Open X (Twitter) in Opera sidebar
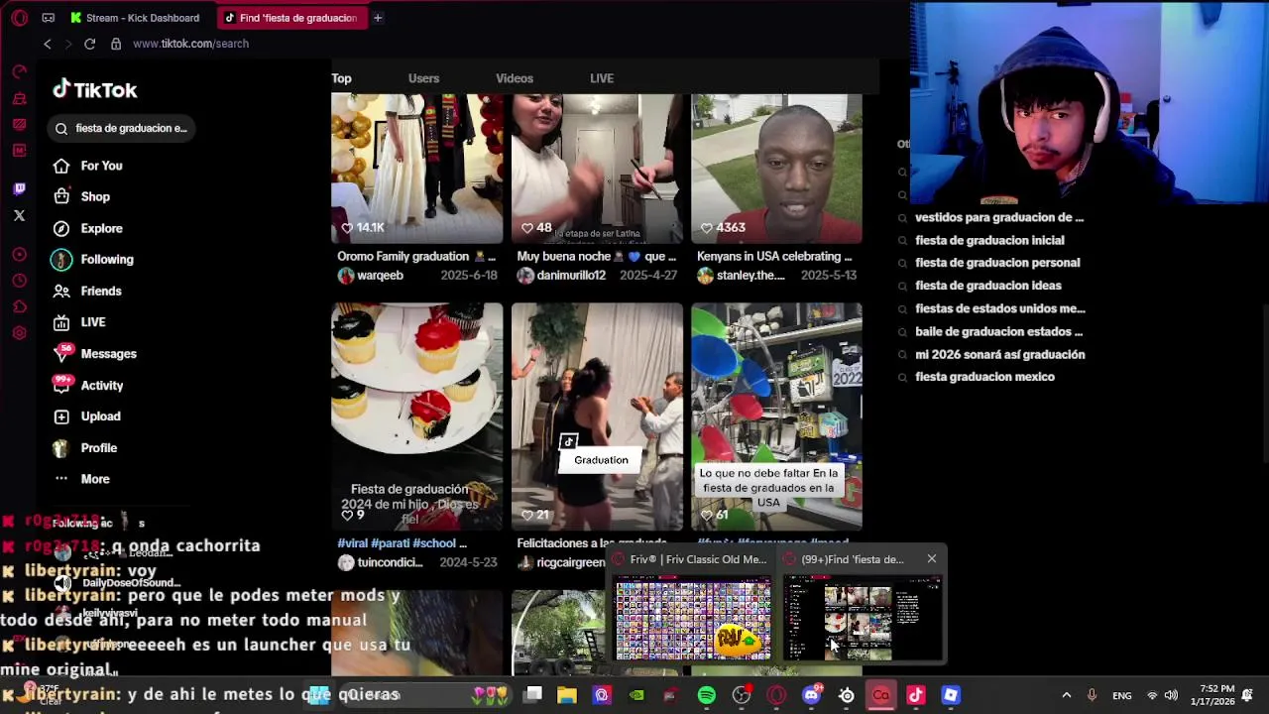The width and height of the screenshot is (1269, 714). point(19,215)
